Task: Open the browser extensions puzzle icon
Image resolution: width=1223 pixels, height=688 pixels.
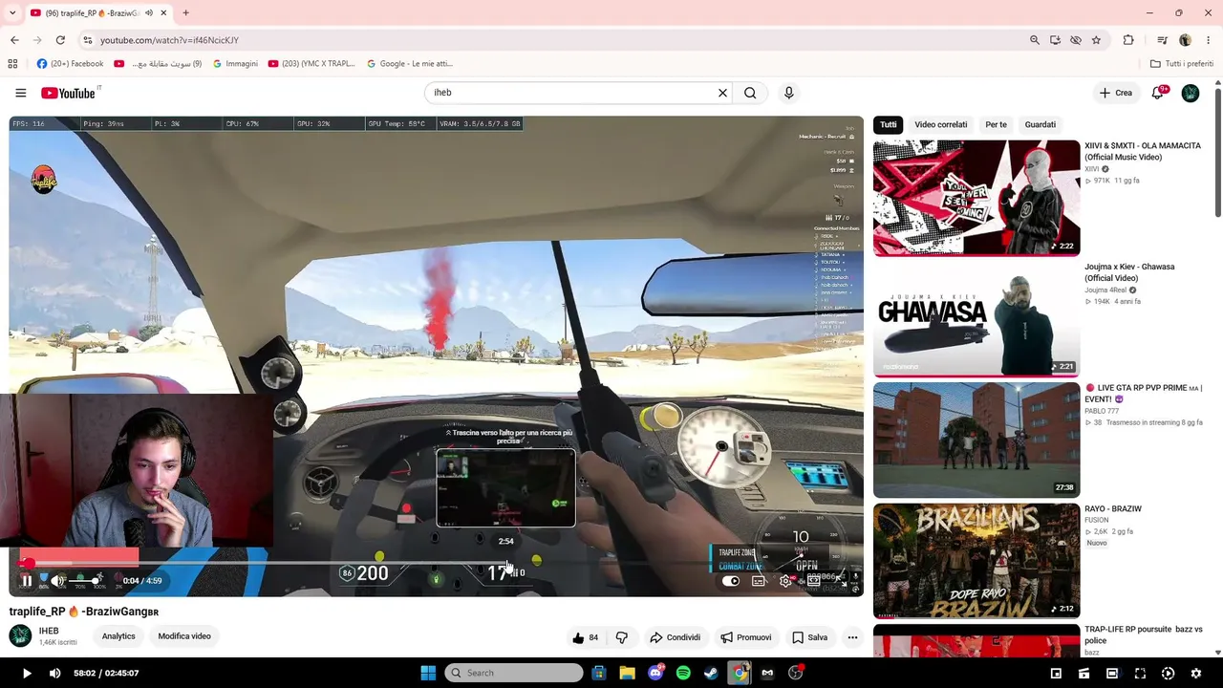Action: point(1128,40)
